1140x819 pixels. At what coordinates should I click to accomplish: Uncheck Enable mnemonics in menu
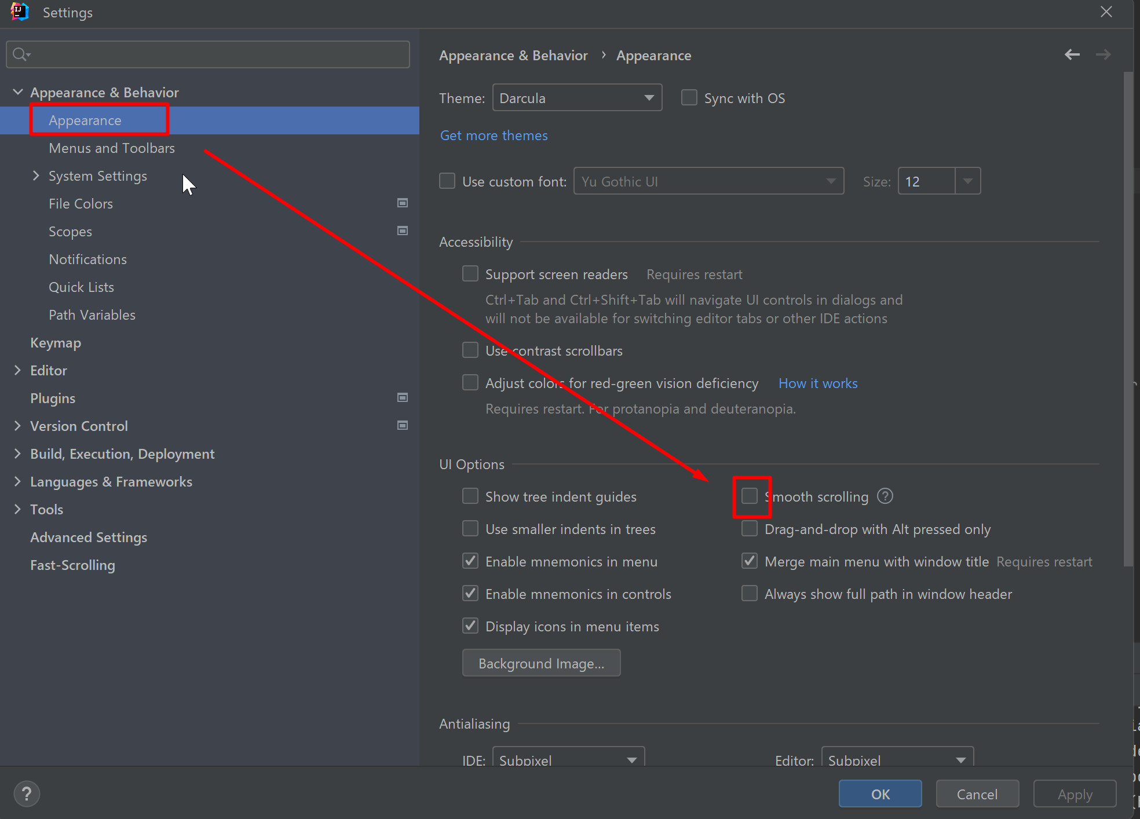point(470,561)
